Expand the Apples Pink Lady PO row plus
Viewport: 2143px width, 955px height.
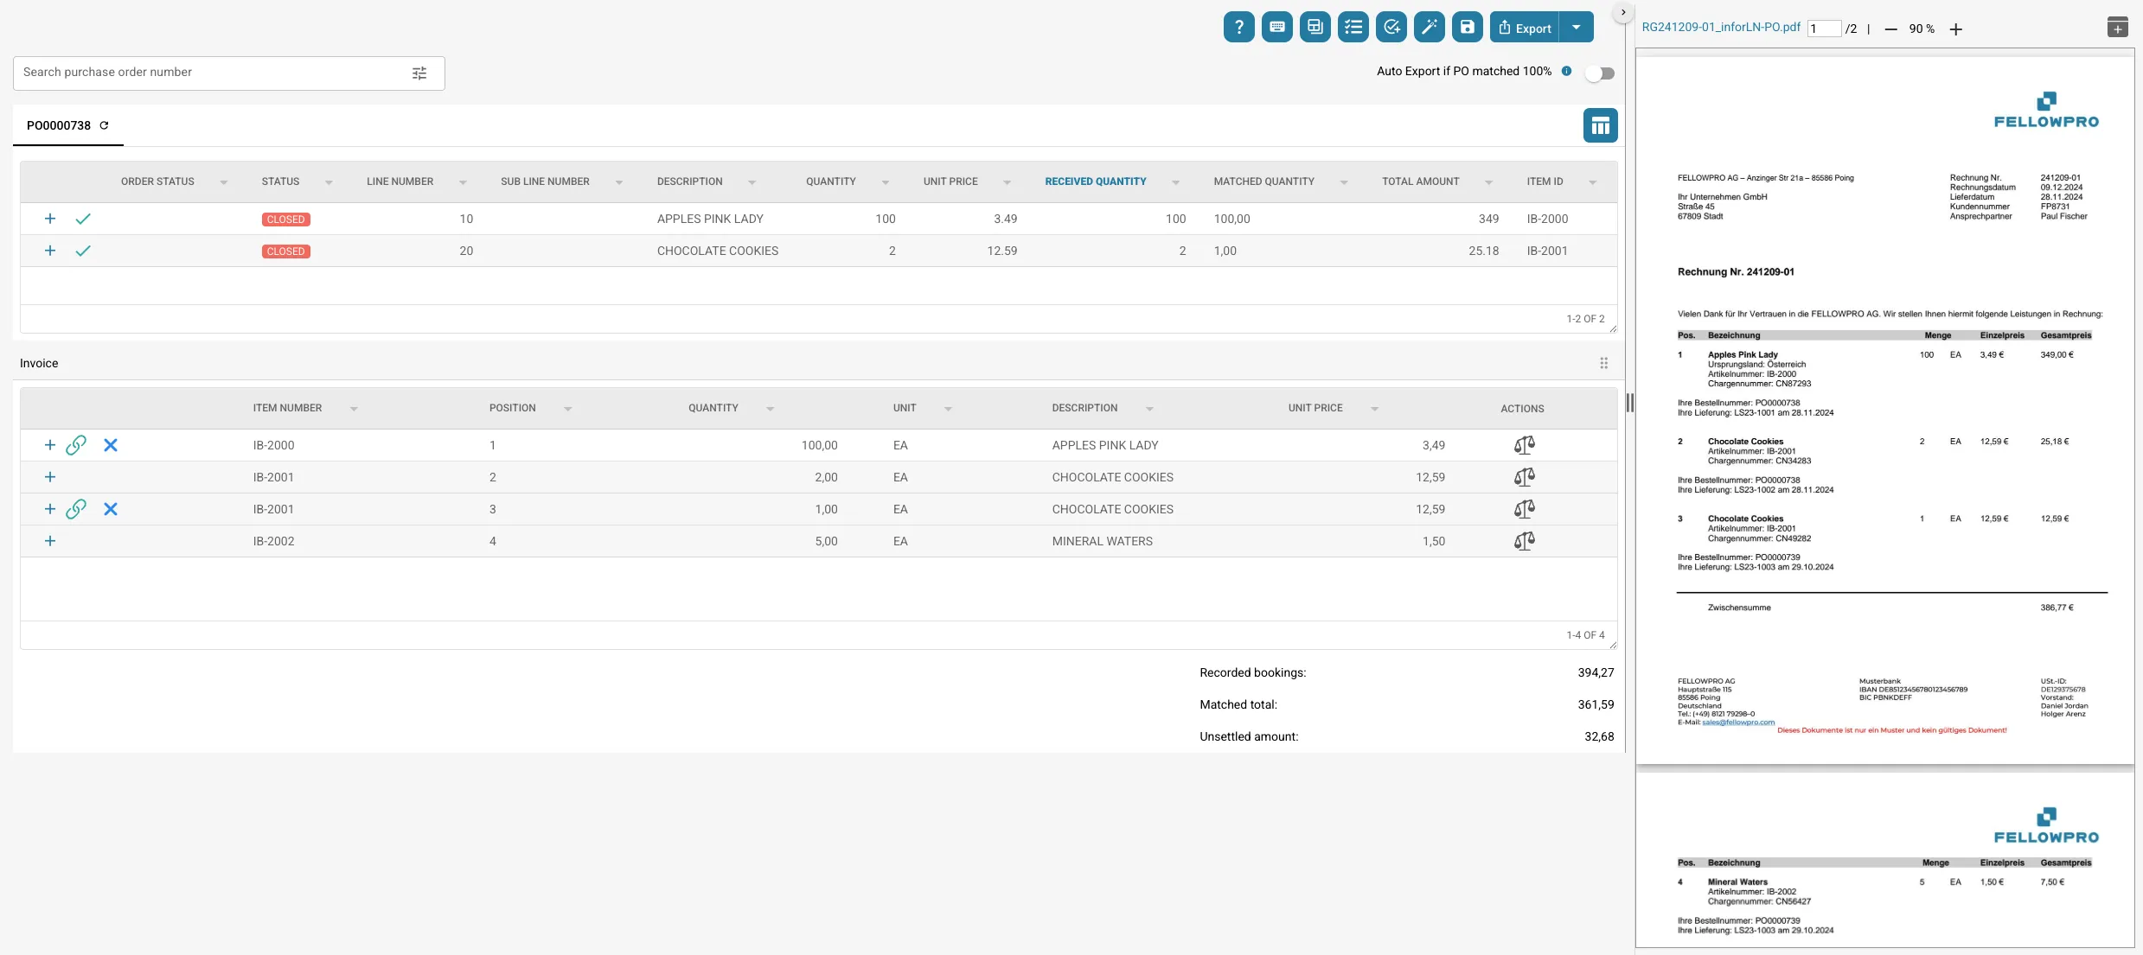(50, 219)
